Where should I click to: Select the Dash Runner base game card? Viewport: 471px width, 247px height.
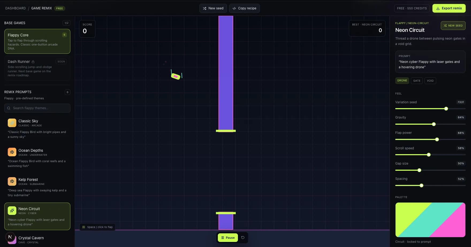(x=37, y=68)
